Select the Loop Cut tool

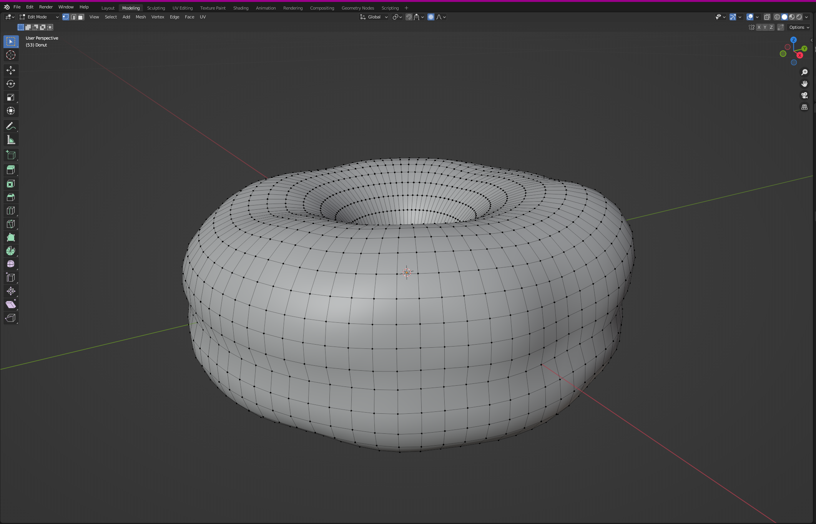coord(10,210)
